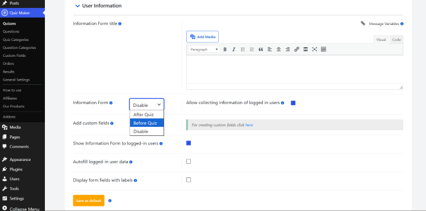Viewport: 426px width, 211px height.
Task: Open Addons in the sidebar
Action: 9,117
